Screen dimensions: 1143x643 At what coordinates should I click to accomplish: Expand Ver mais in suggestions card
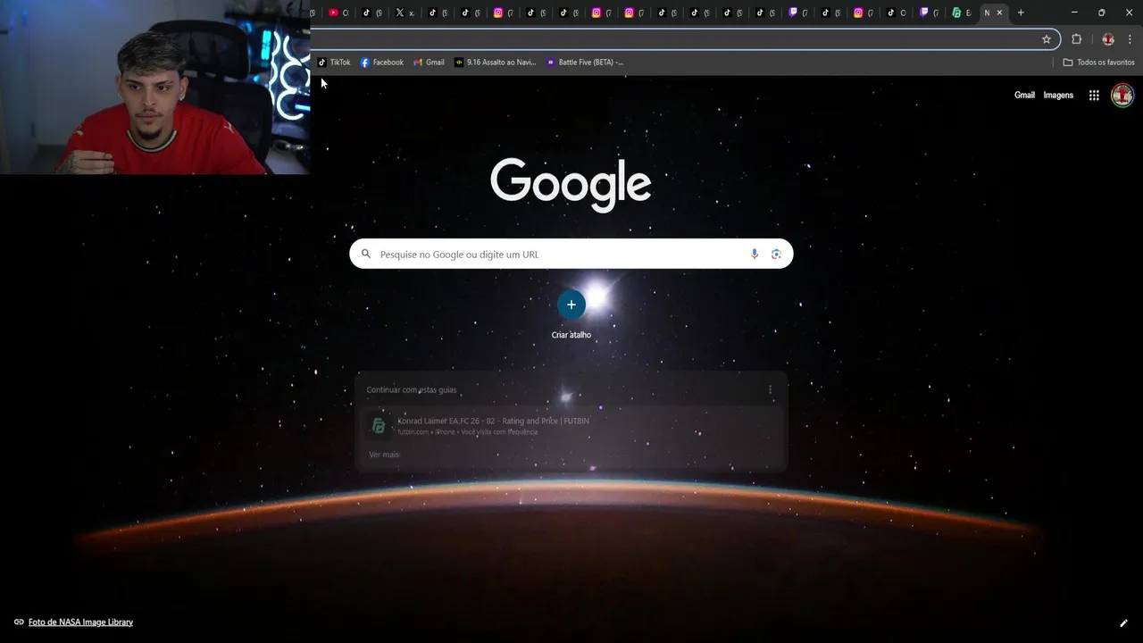[384, 455]
